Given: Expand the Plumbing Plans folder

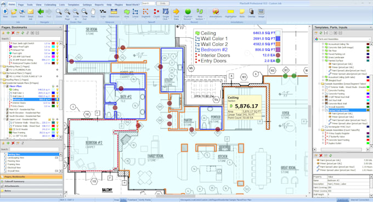Looking at the screenshot, I should 2,66.
